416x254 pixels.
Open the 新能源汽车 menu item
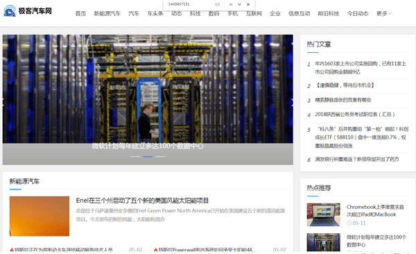[107, 14]
